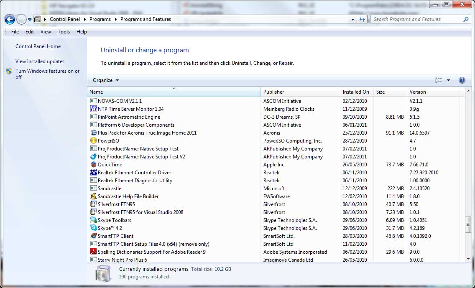Click the Change your view icon
This screenshot has width=475, height=288.
[x=438, y=80]
